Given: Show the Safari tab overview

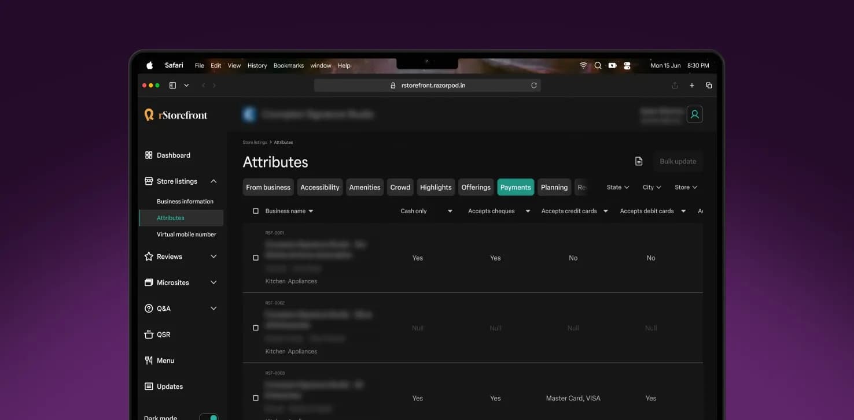Looking at the screenshot, I should pos(709,85).
